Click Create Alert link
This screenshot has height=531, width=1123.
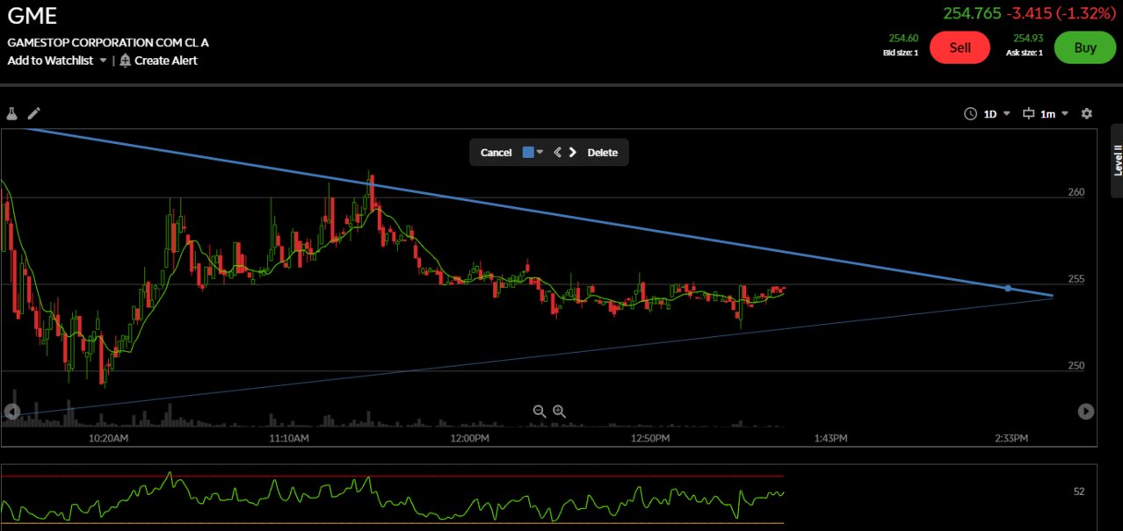point(166,61)
